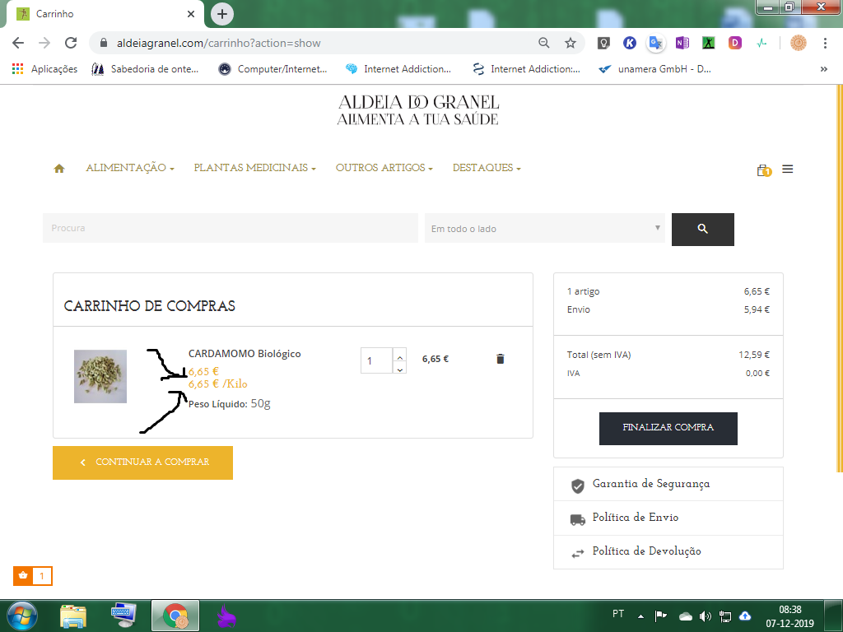
Task: Expand OUTROS ARTIGOS menu
Action: 384,168
